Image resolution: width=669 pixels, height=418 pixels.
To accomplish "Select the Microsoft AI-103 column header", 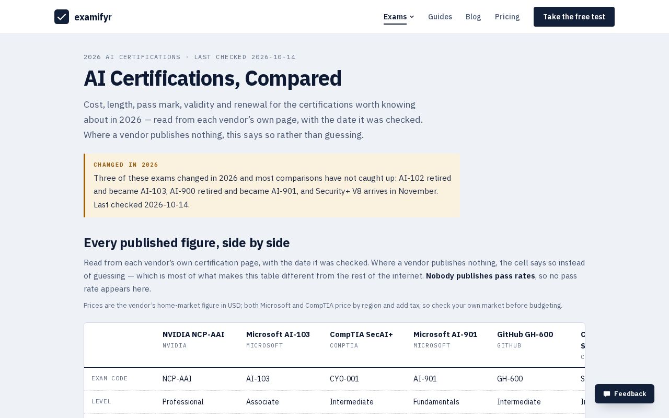I will (278, 334).
